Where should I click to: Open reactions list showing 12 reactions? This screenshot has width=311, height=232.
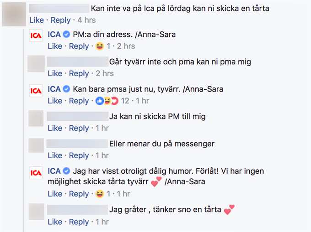point(112,101)
